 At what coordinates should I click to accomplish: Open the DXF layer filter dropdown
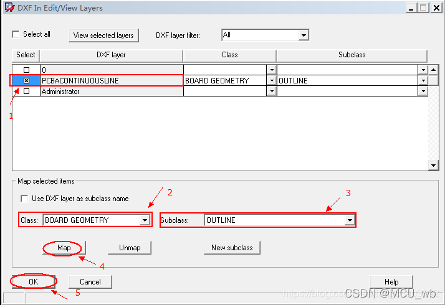pyautogui.click(x=304, y=35)
